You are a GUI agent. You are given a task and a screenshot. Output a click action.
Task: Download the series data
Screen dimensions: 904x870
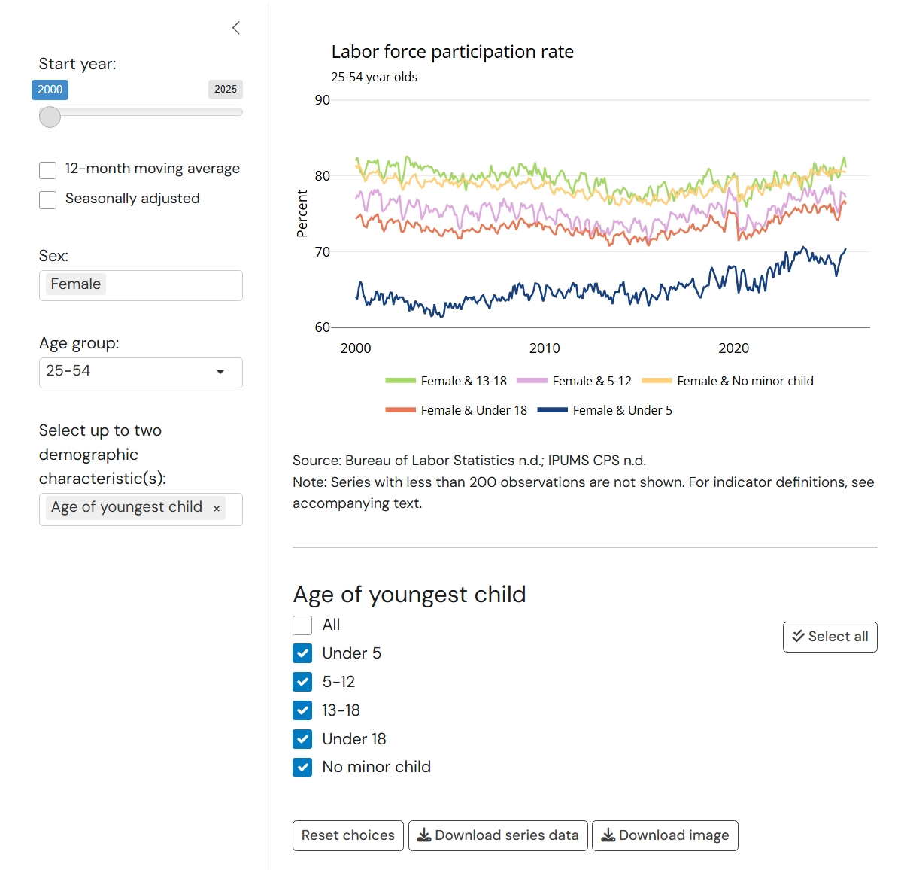click(x=498, y=835)
